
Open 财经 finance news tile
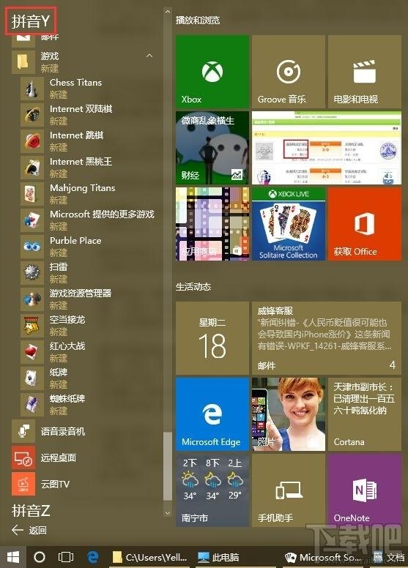click(212, 147)
